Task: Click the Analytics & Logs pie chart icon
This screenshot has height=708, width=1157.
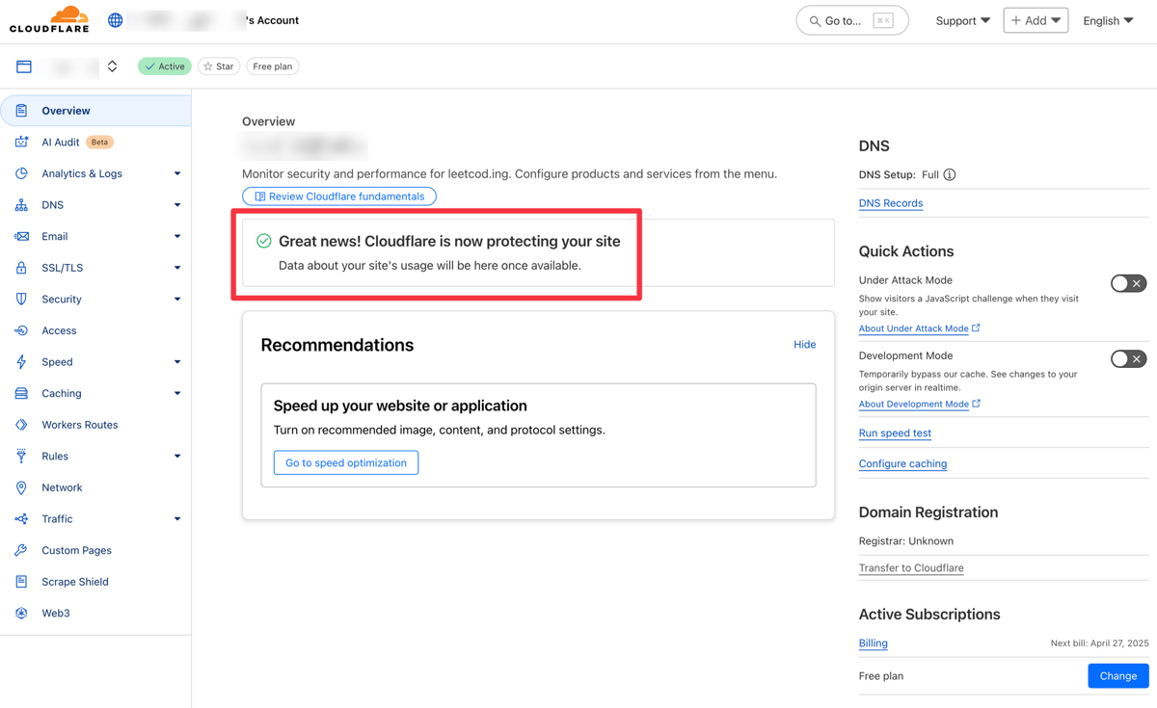Action: click(x=21, y=173)
